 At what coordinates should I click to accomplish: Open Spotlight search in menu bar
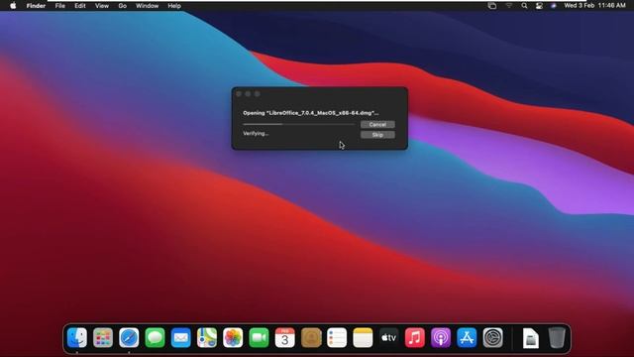coord(524,6)
